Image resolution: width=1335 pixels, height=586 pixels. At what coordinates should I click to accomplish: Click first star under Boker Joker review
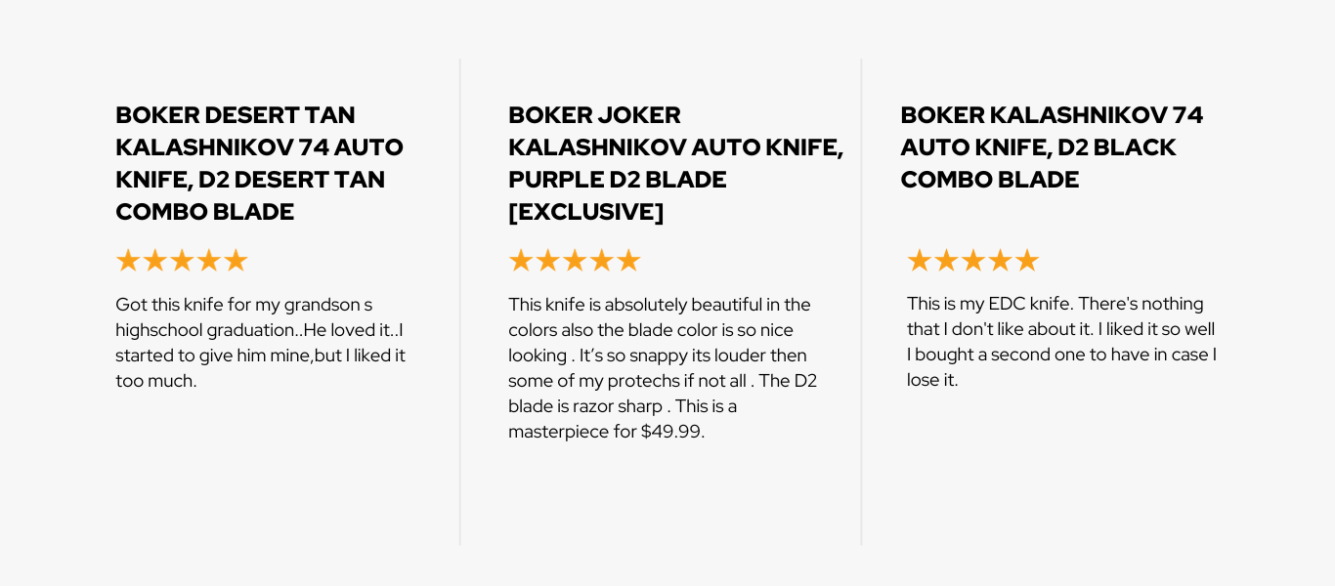point(521,261)
